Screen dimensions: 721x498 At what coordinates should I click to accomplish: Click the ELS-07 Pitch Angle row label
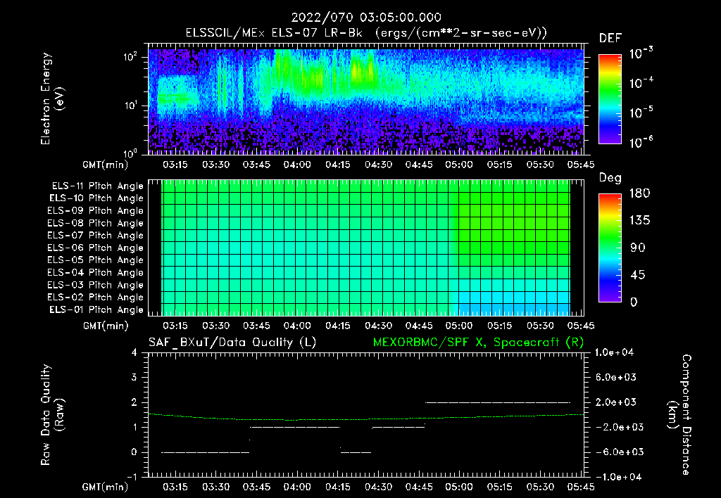coord(96,235)
